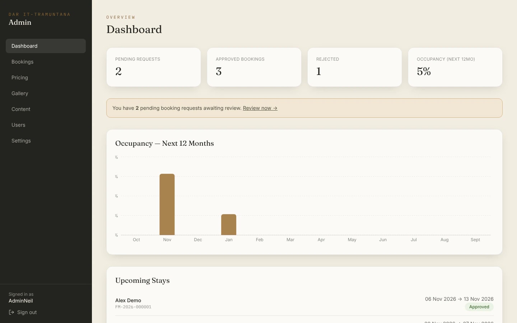Click the "Jul" chart axis label
Screen dimensions: 517x323
[x=414, y=240]
